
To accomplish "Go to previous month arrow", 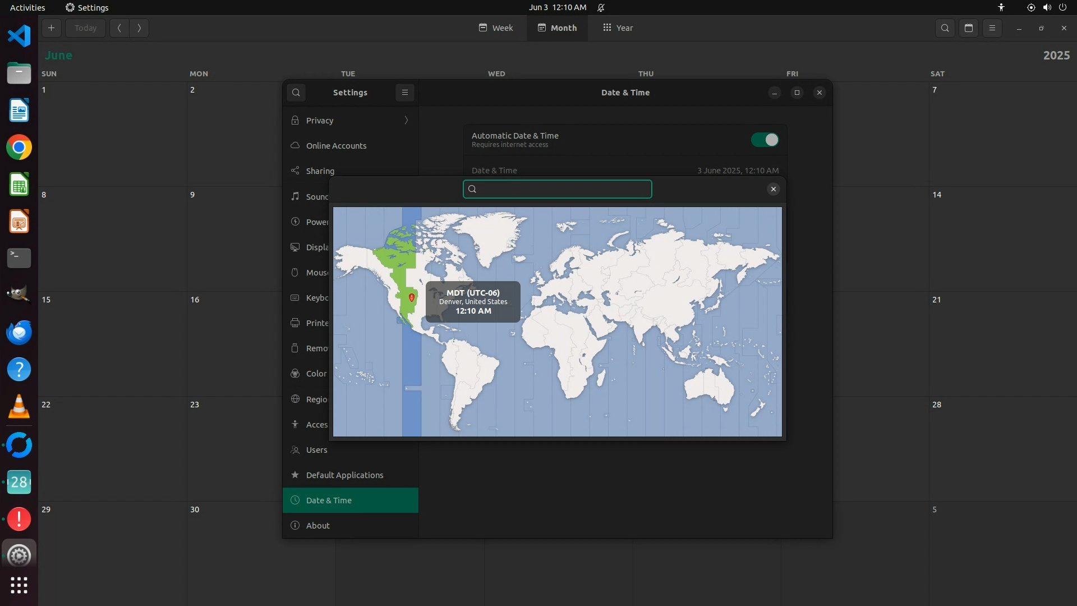I will pyautogui.click(x=119, y=28).
